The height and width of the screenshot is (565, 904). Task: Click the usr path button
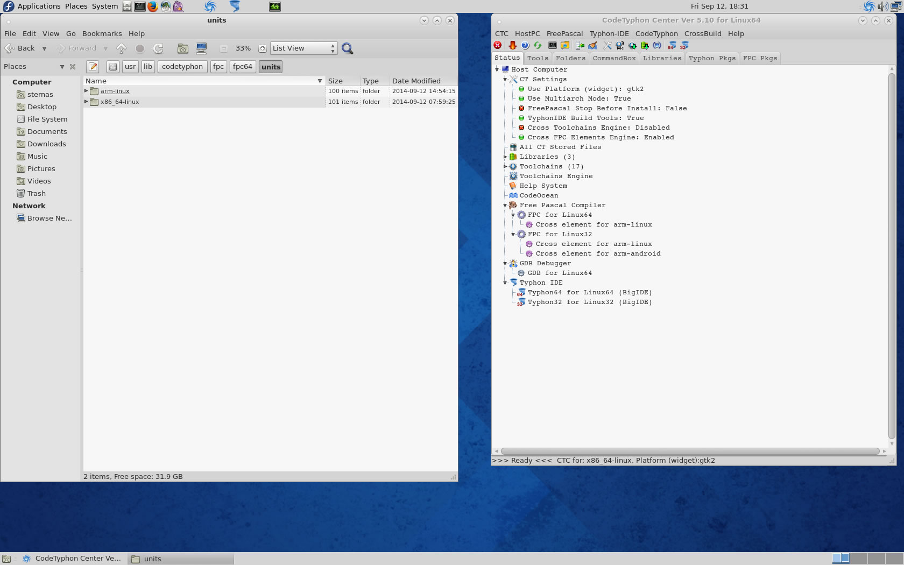[x=130, y=67]
